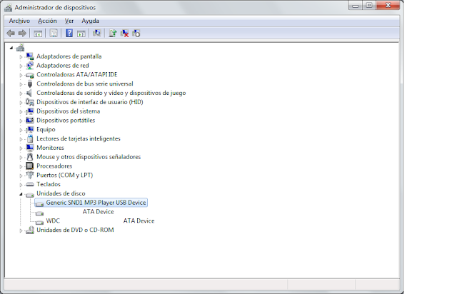Expand Dispositivos de interfaz de usuario (HID)

(21, 103)
